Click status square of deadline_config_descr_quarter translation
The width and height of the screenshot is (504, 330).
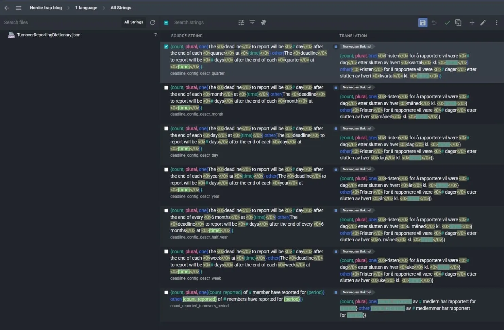(336, 47)
